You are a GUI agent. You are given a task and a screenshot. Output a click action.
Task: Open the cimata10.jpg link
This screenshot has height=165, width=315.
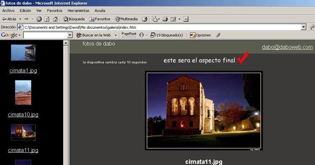(x=23, y=115)
